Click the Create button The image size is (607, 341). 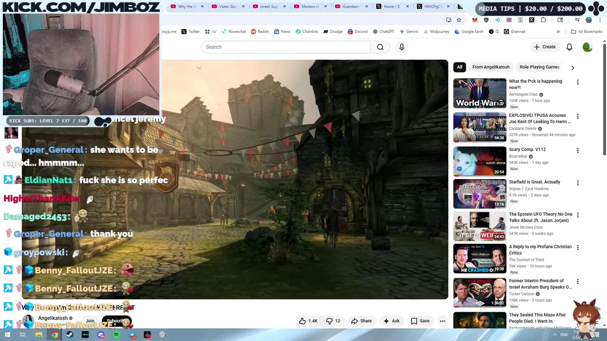tap(544, 47)
